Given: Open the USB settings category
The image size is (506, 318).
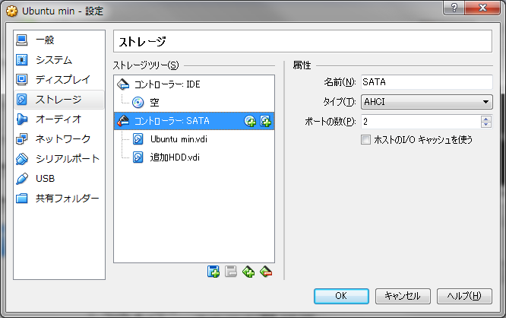Looking at the screenshot, I should tap(59, 178).
